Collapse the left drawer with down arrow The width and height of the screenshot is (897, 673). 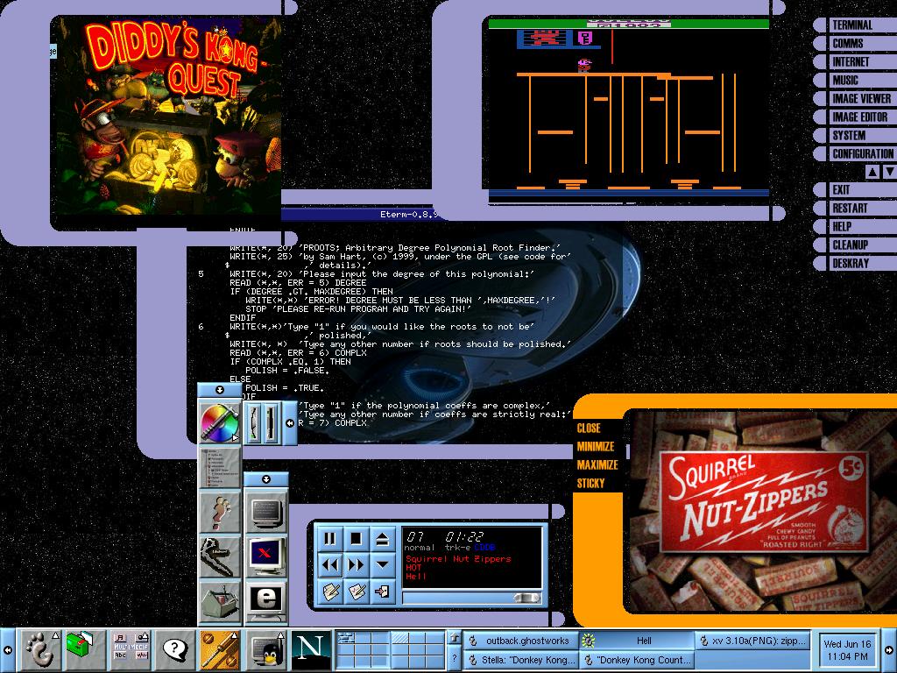[x=220, y=390]
